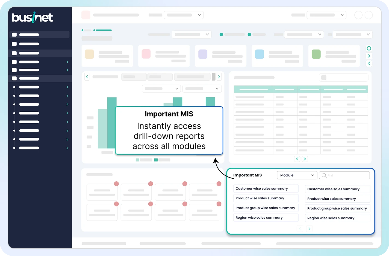Screen dimensions: 389x256
Task: Click the purple swatch on the third summary card
Action: [203, 54]
